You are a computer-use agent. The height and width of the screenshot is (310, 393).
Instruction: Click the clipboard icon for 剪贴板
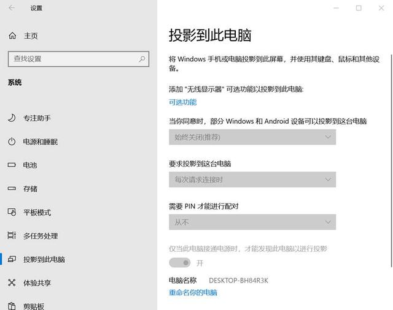tap(12, 306)
